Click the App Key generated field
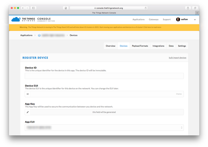This screenshot has width=208, height=147. (x=107, y=112)
